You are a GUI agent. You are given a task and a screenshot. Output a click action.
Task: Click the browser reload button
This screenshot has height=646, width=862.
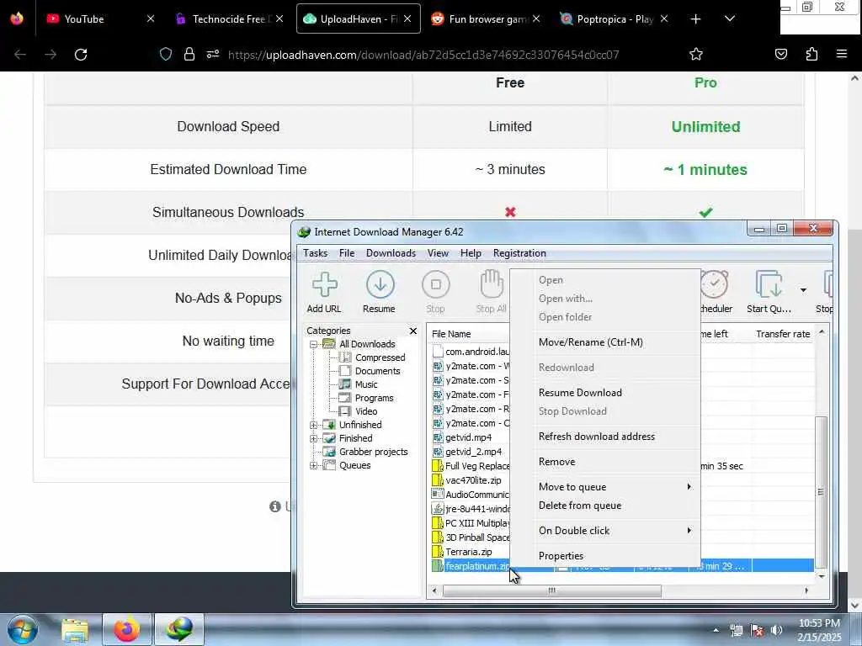coord(81,55)
